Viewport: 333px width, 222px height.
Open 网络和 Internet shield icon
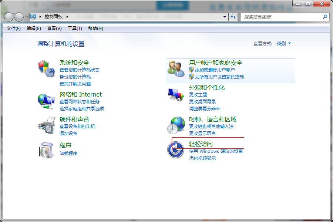click(x=46, y=100)
